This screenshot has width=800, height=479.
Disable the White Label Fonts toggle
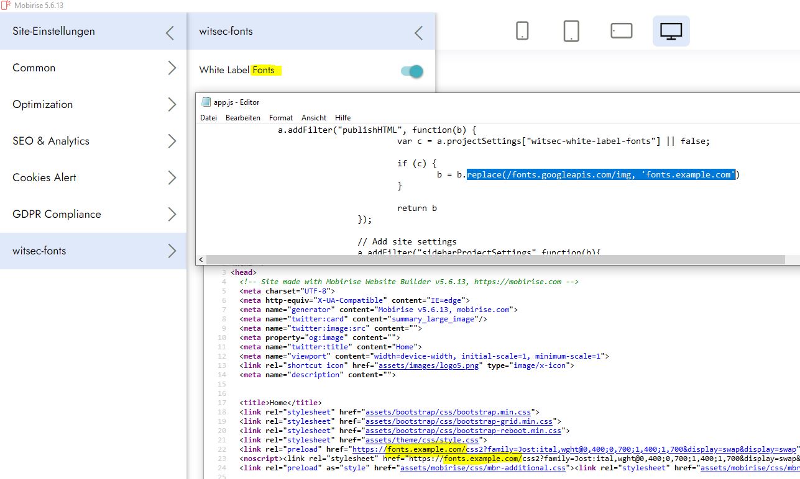tap(412, 71)
